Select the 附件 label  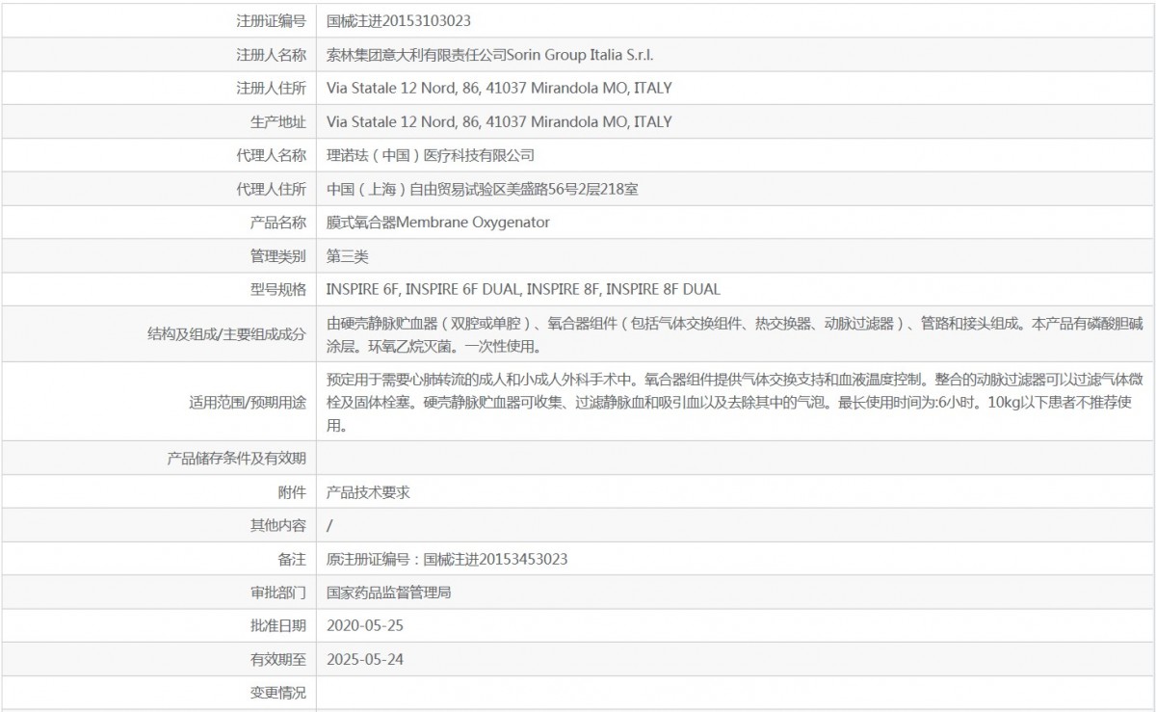coord(292,491)
